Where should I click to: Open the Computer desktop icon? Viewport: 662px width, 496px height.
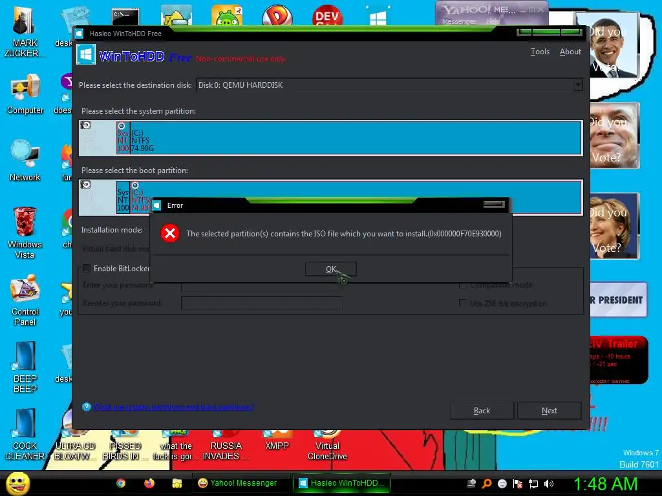[25, 94]
